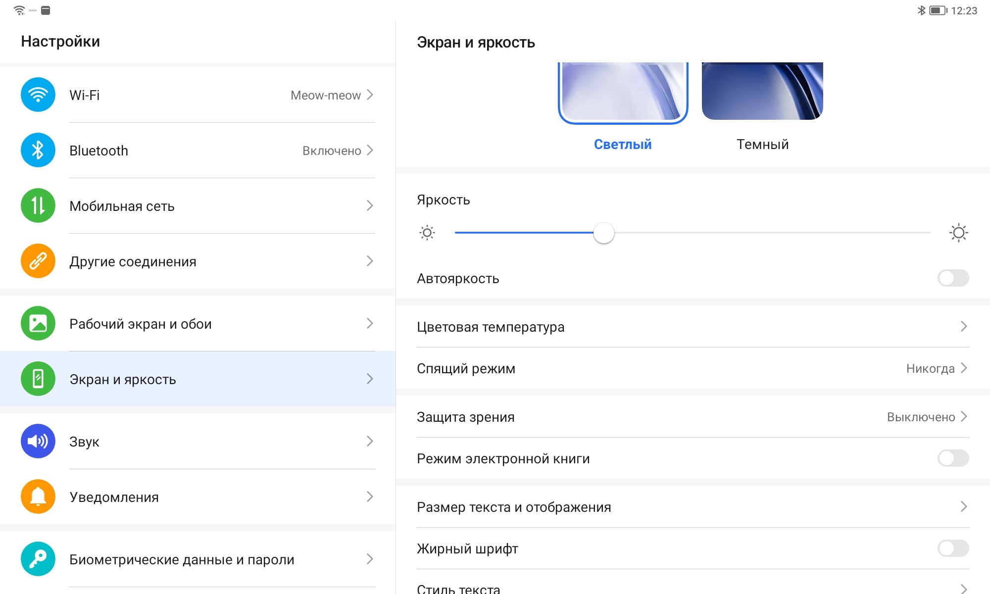Open Спящий режим setting showing Никогда

point(692,368)
